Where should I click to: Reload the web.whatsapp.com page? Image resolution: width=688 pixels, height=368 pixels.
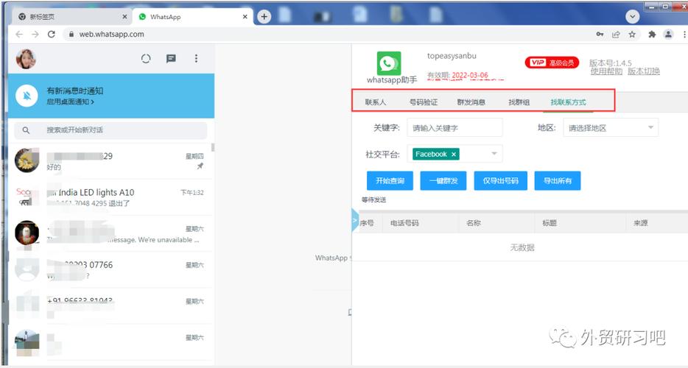pos(52,34)
